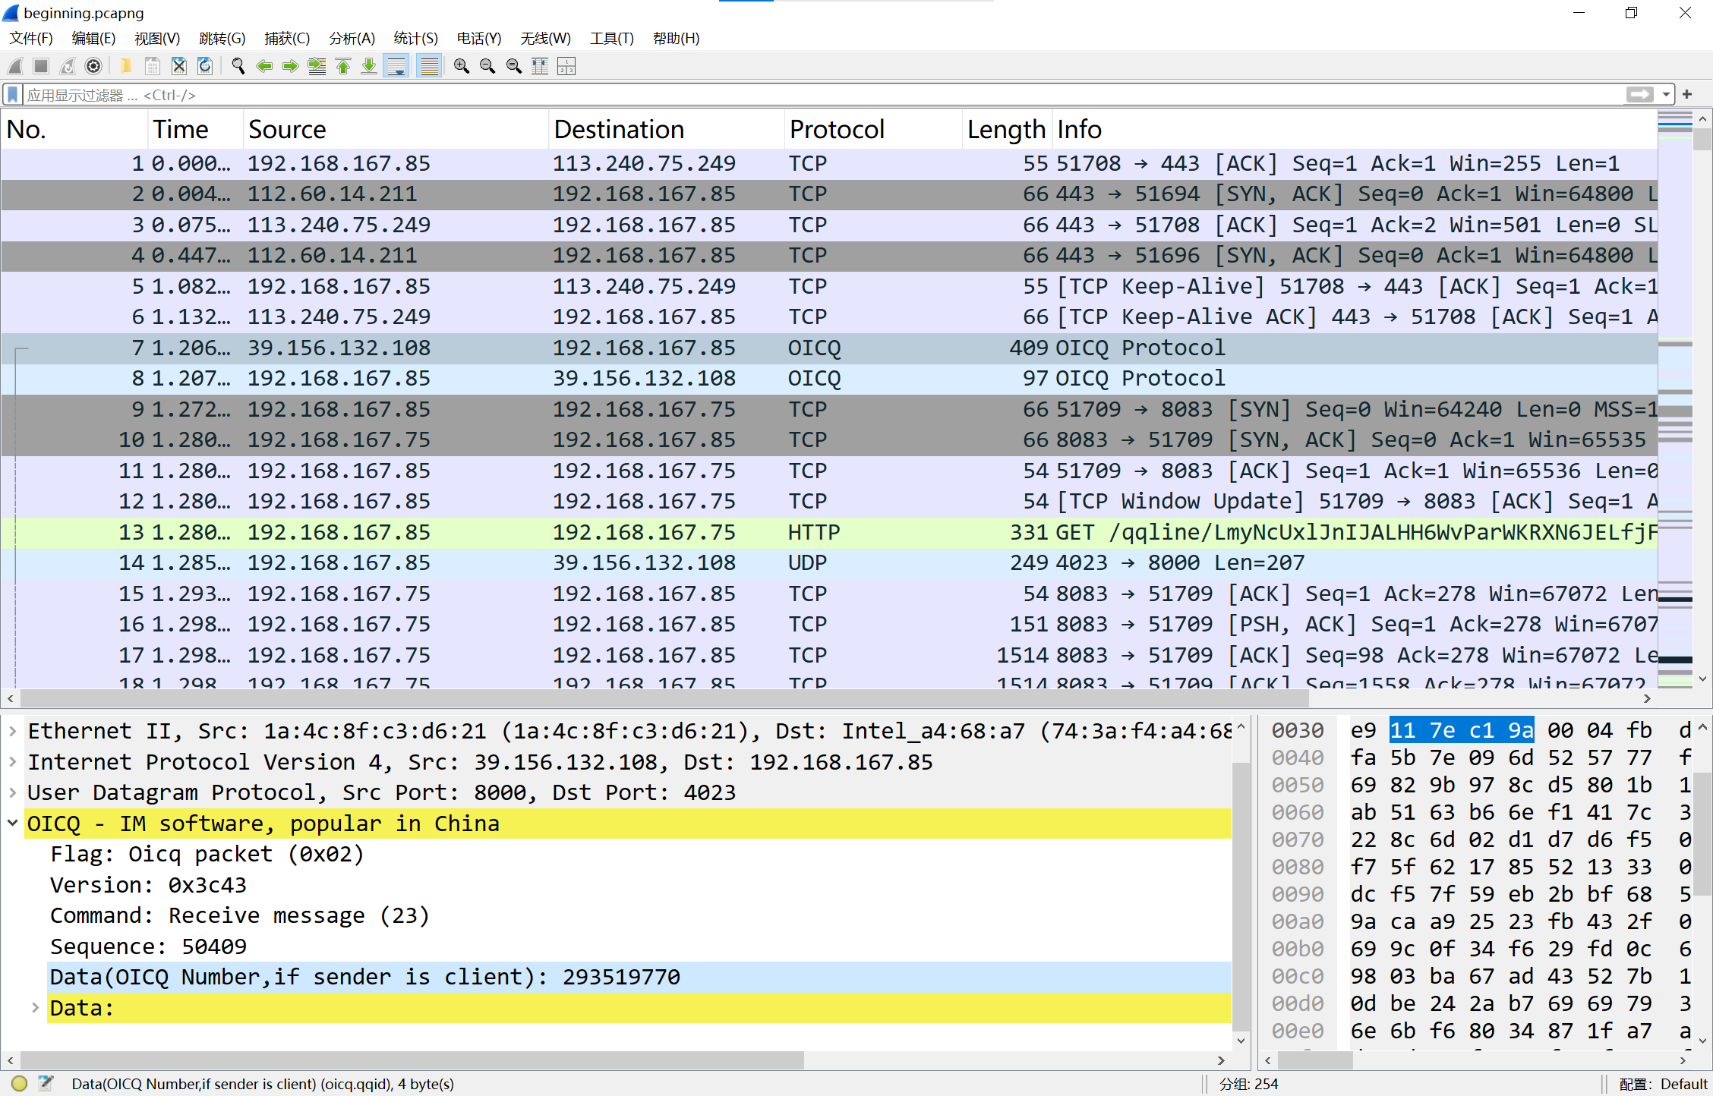Viewport: 1713px width, 1096px height.
Task: Zoom in the main window text
Action: [x=462, y=67]
